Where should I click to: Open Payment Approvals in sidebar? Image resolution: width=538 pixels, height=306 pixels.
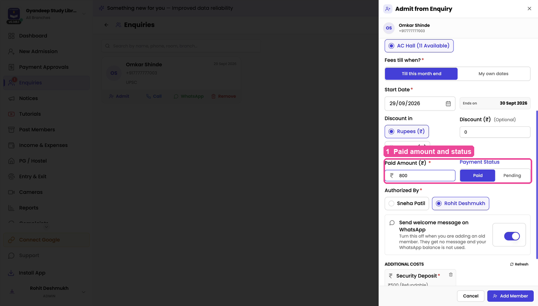[x=46, y=67]
